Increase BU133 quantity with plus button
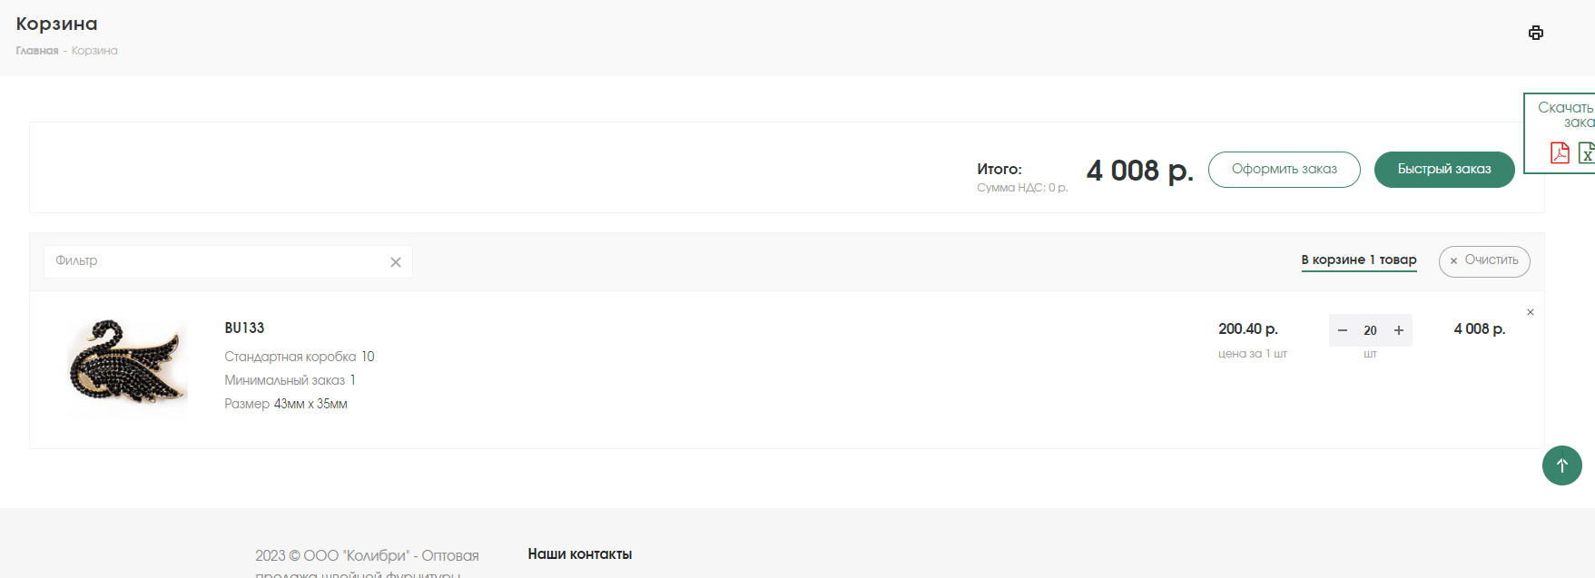 [1399, 330]
